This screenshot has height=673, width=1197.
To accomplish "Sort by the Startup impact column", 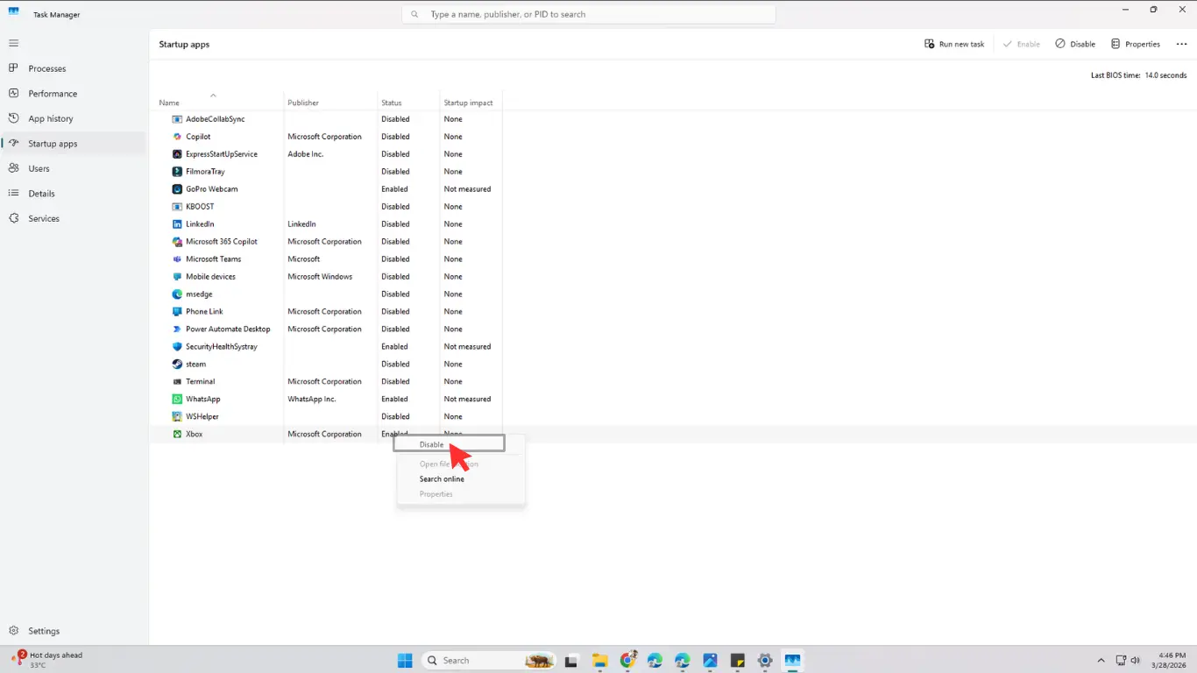I will 468,103.
